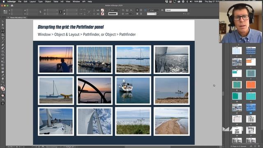
Task: Open the InDesign application menu
Action: click(x=12, y=2)
